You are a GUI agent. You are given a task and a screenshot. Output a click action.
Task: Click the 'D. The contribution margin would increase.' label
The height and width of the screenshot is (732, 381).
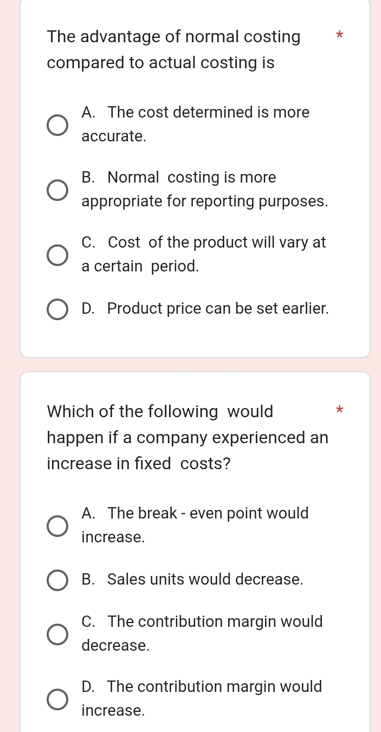pyautogui.click(x=202, y=698)
